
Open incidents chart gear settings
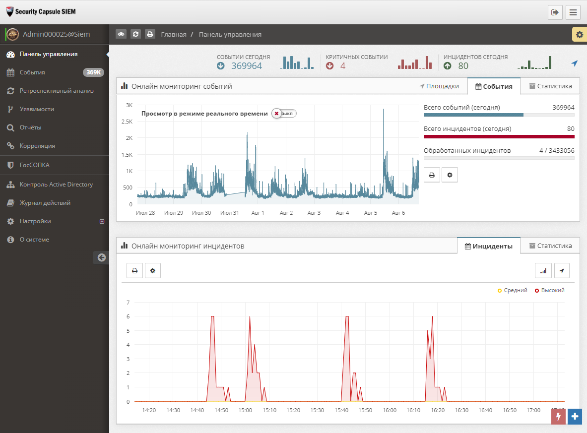click(152, 270)
